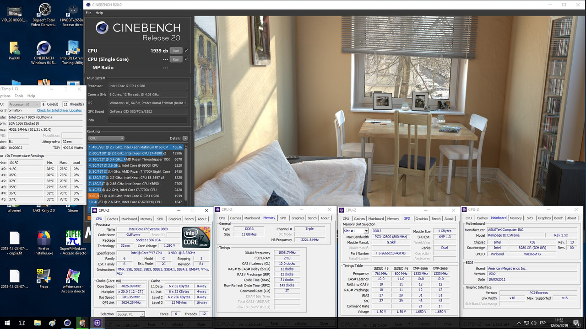Click the ESP language indicator

pyautogui.click(x=542, y=323)
